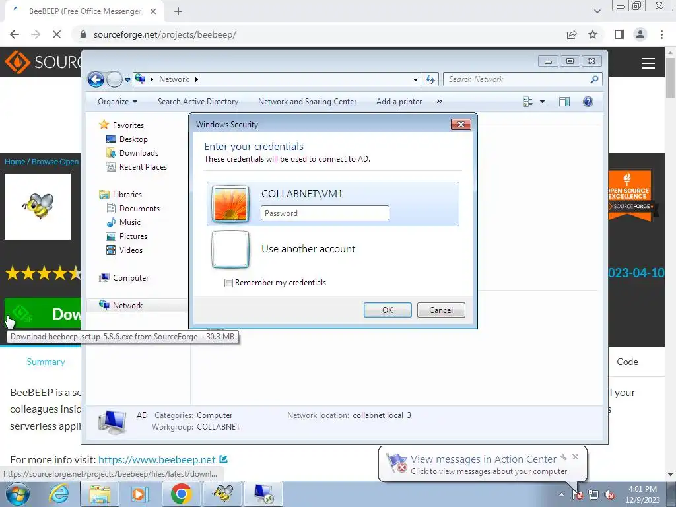
Task: Switch to the Code tab
Action: (627, 362)
